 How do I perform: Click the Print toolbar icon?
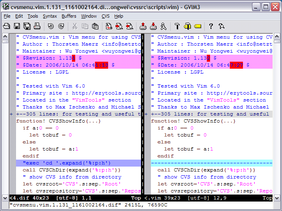(37, 26)
